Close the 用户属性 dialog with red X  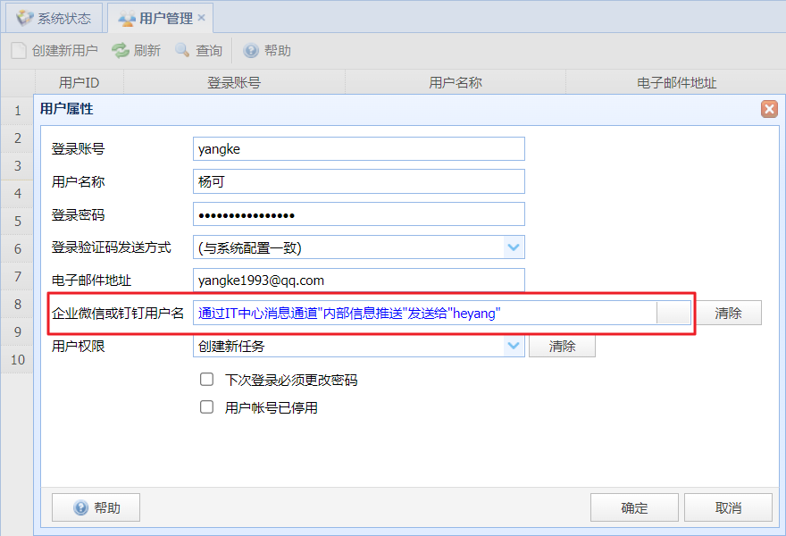pyautogui.click(x=769, y=108)
